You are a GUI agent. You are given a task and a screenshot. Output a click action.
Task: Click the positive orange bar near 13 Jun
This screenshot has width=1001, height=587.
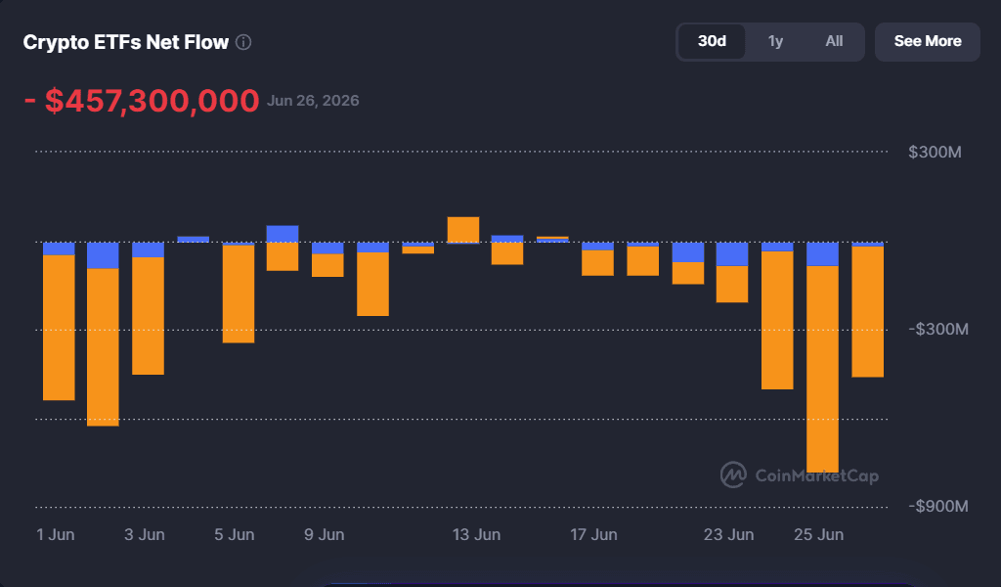tap(463, 230)
